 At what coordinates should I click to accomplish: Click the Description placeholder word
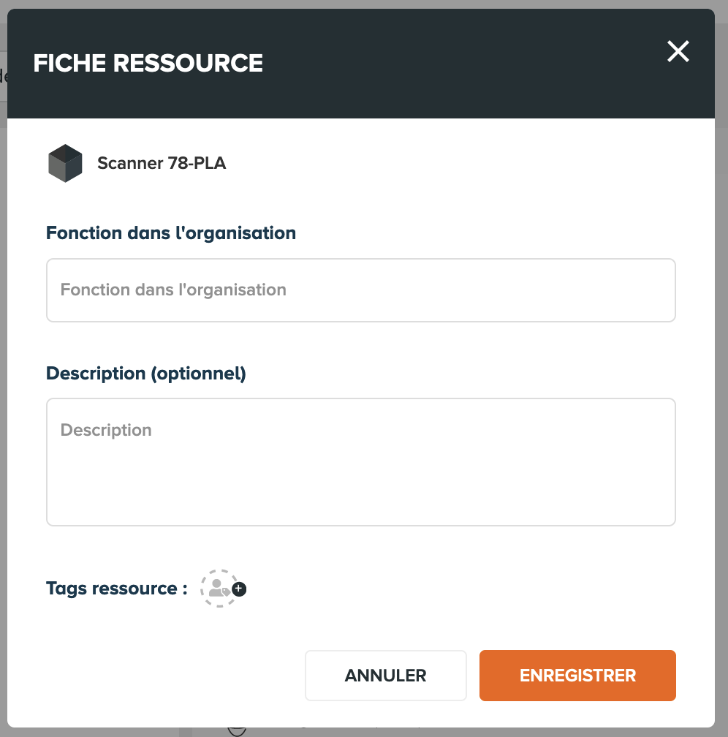click(106, 430)
